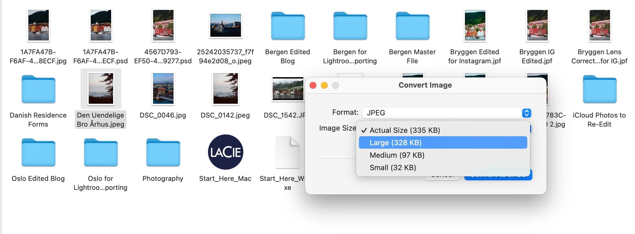Open the Photography folder
Image resolution: width=635 pixels, height=234 pixels.
coord(163,153)
